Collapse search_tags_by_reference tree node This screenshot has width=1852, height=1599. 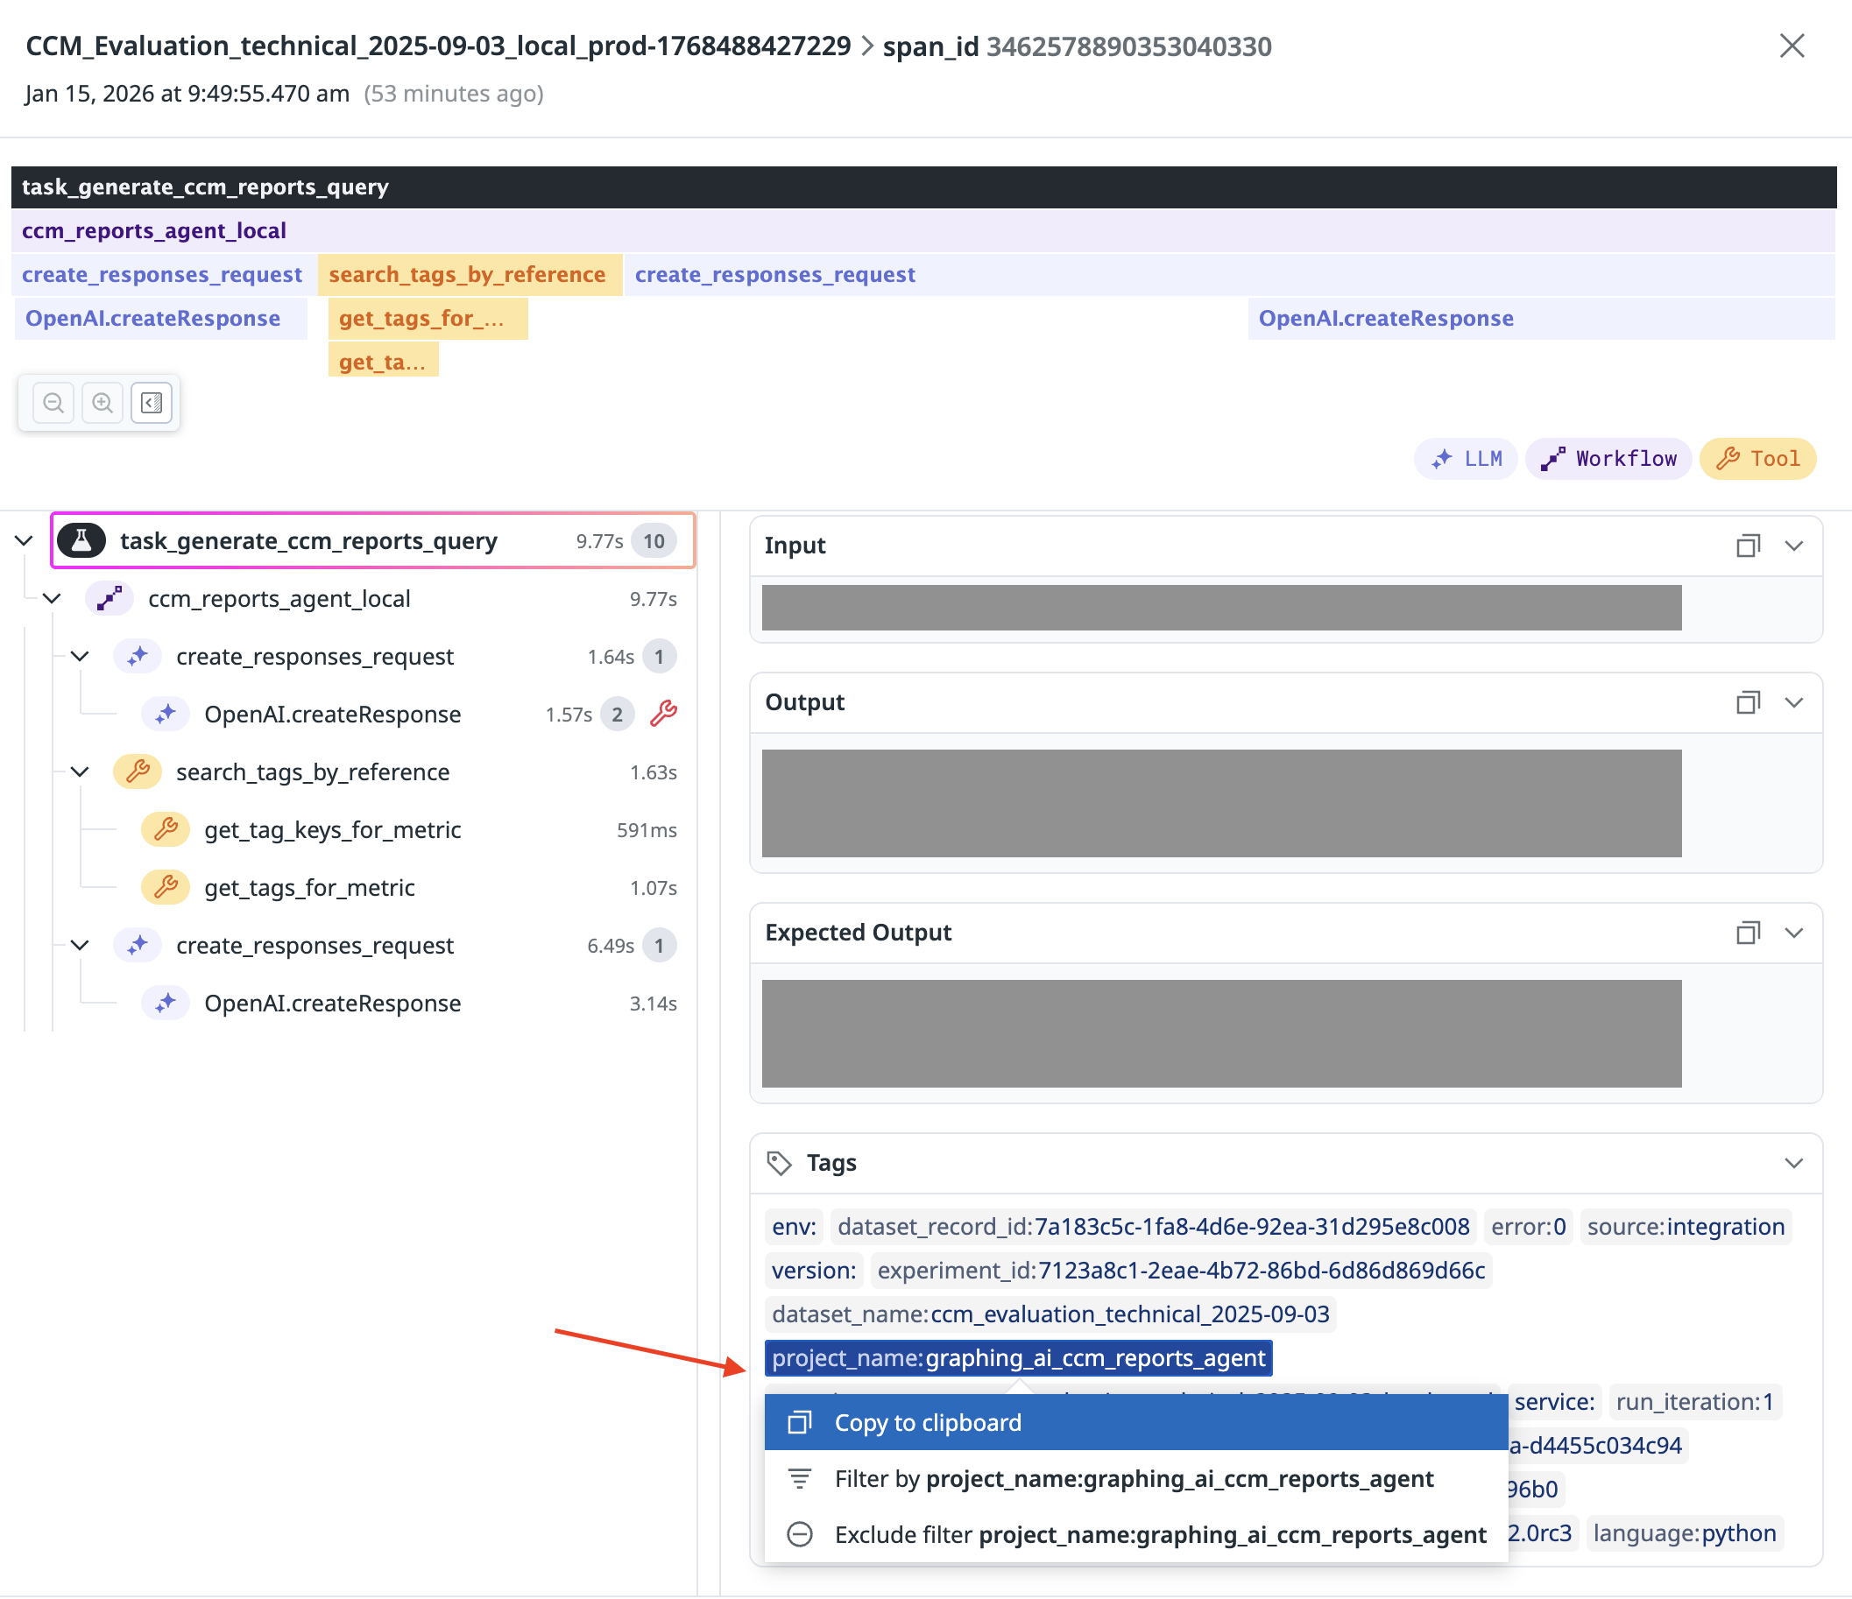pos(80,771)
